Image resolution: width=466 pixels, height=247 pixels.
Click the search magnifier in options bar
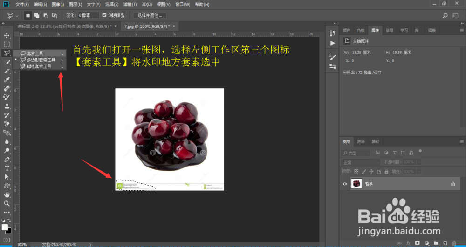click(x=445, y=15)
